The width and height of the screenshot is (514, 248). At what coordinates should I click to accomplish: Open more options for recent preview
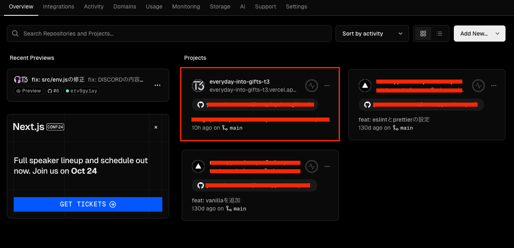click(157, 85)
